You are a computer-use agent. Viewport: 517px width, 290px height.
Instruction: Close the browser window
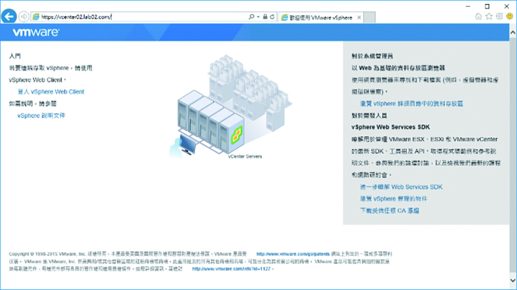507,6
